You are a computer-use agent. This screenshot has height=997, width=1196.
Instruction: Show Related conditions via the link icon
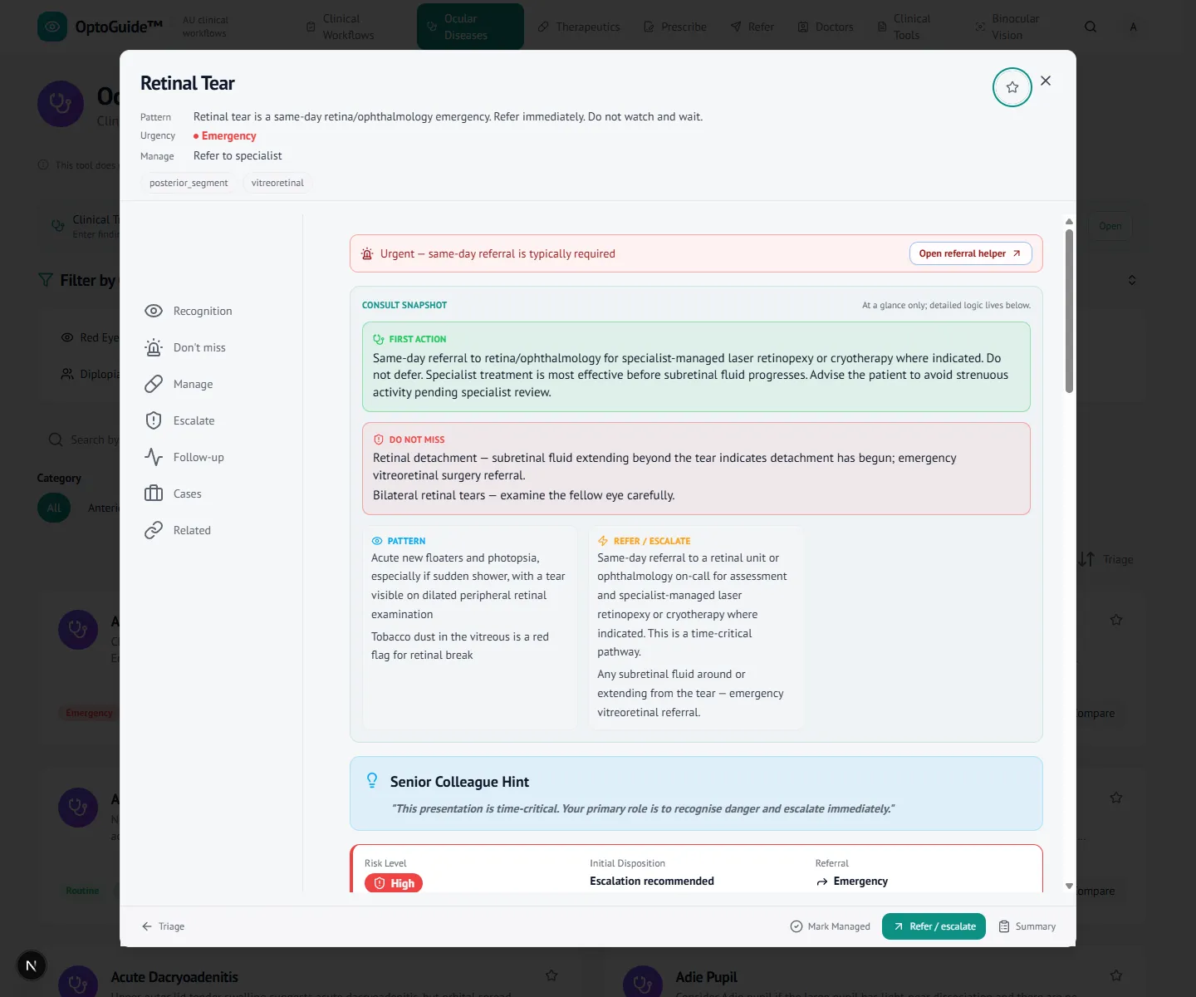click(154, 530)
